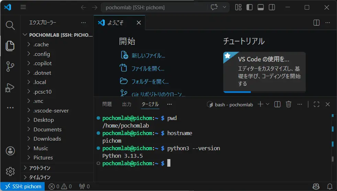The height and width of the screenshot is (191, 337).
Task: Expand the タイムライン section
Action: click(57, 177)
